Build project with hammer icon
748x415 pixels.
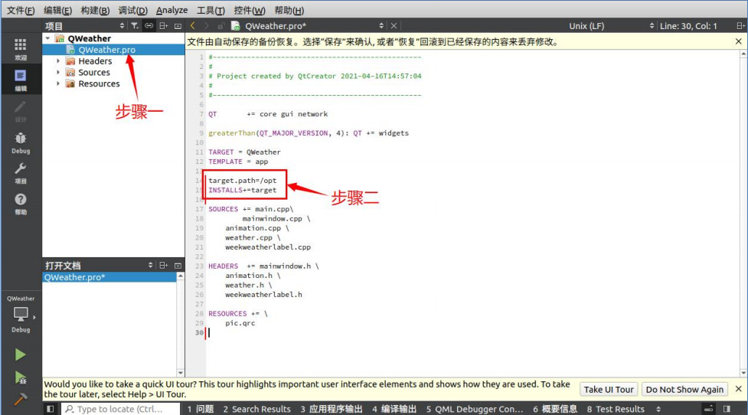pyautogui.click(x=20, y=399)
